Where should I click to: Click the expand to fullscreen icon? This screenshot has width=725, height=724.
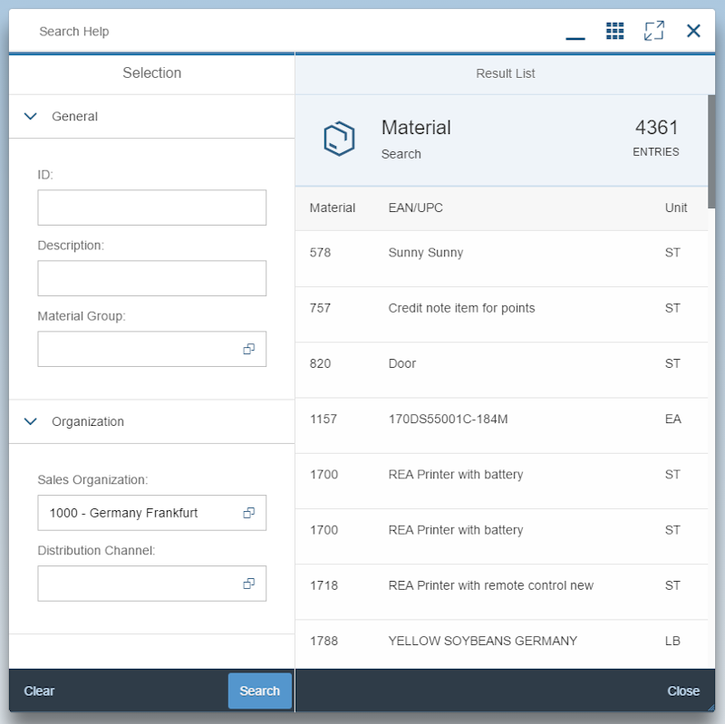tap(653, 31)
